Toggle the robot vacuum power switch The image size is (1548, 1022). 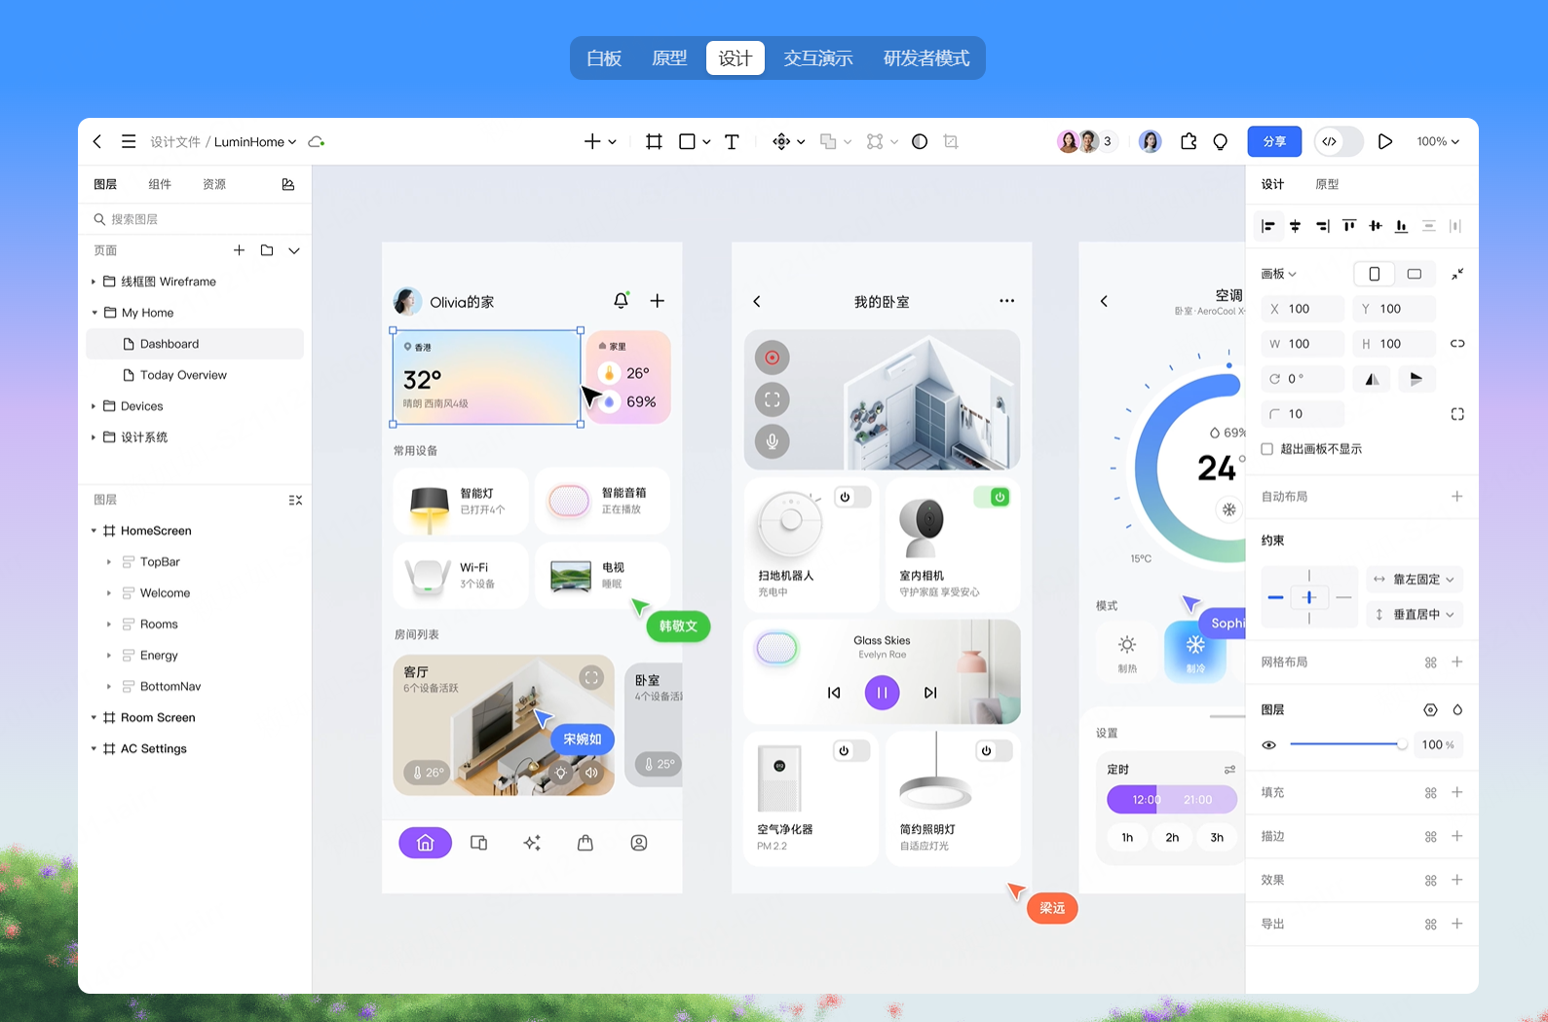852,497
